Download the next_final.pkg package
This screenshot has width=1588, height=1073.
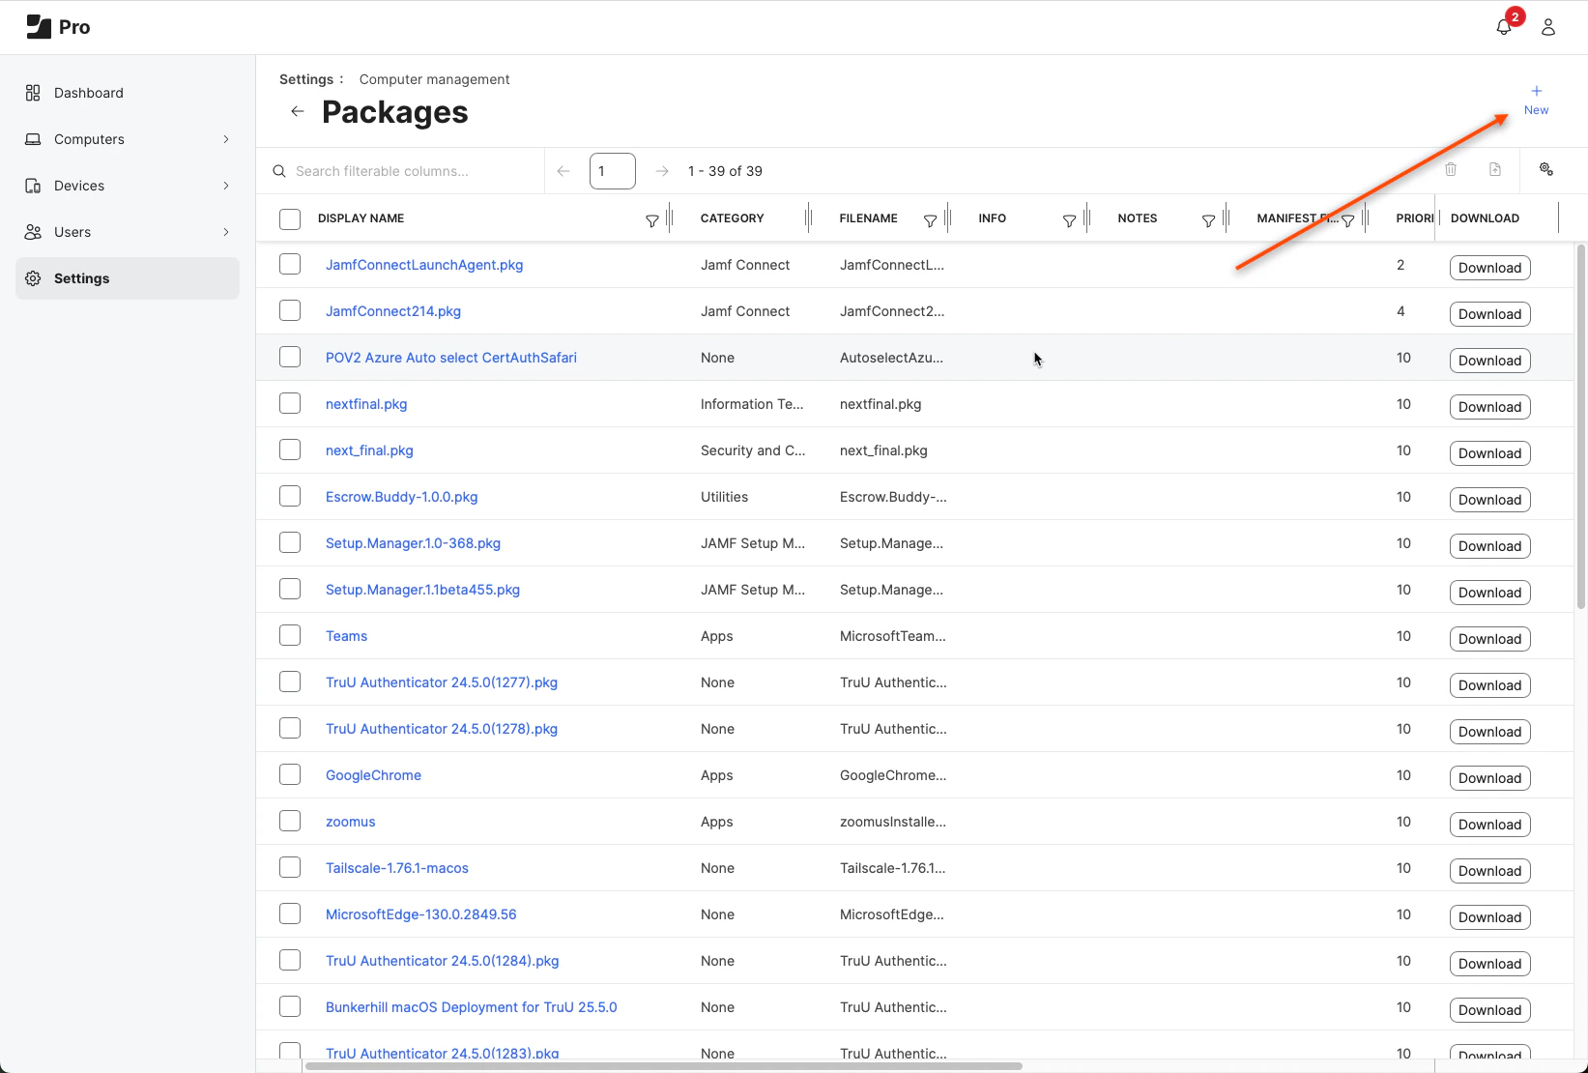click(1489, 453)
